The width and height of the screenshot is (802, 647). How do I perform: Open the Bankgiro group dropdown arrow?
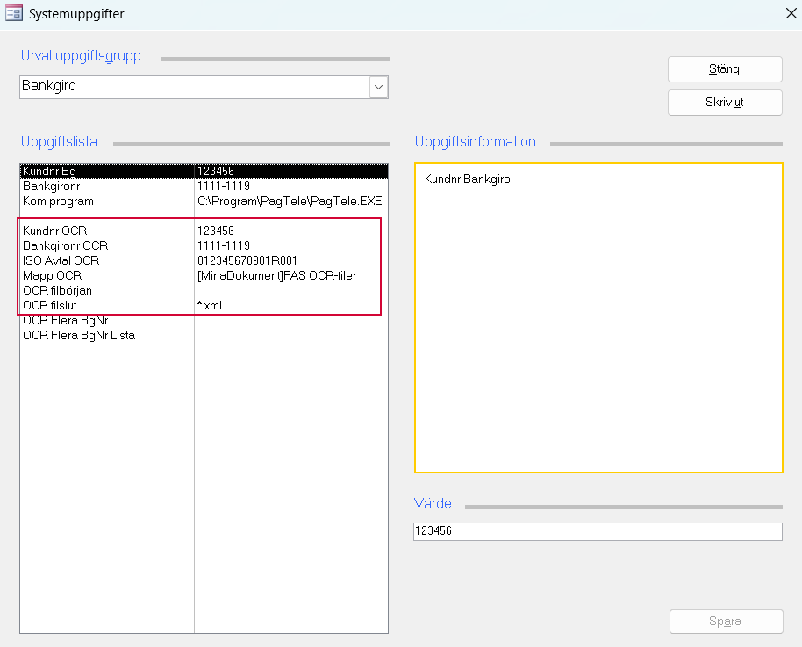pyautogui.click(x=378, y=87)
